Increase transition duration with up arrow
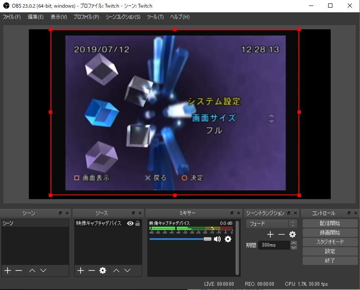Viewport: 360px width, 290px height. pyautogui.click(x=294, y=243)
